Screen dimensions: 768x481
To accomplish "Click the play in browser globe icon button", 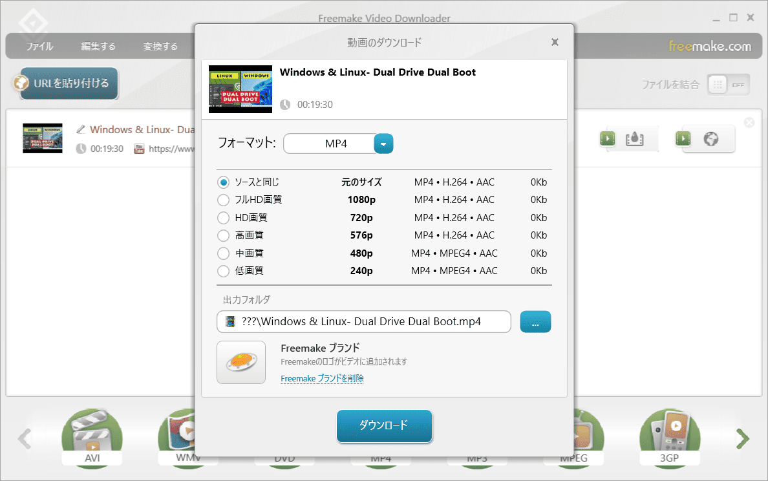I will coord(705,139).
